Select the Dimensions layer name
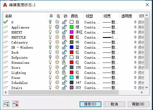Screen dimensions: 153x110 tap(20, 63)
